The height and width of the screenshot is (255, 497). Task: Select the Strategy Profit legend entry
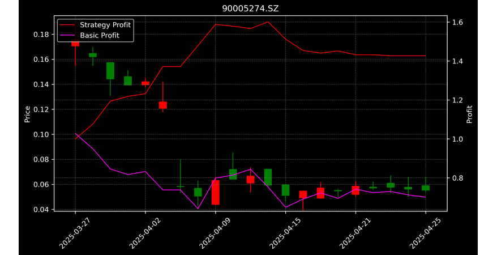coord(95,25)
